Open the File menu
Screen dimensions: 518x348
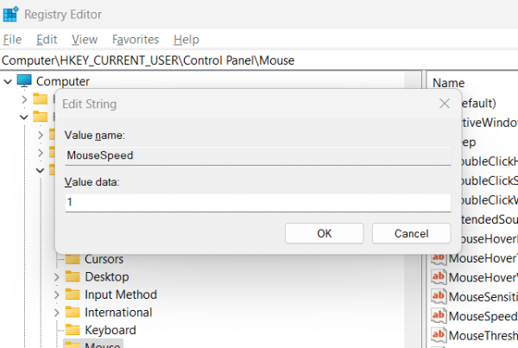click(12, 40)
